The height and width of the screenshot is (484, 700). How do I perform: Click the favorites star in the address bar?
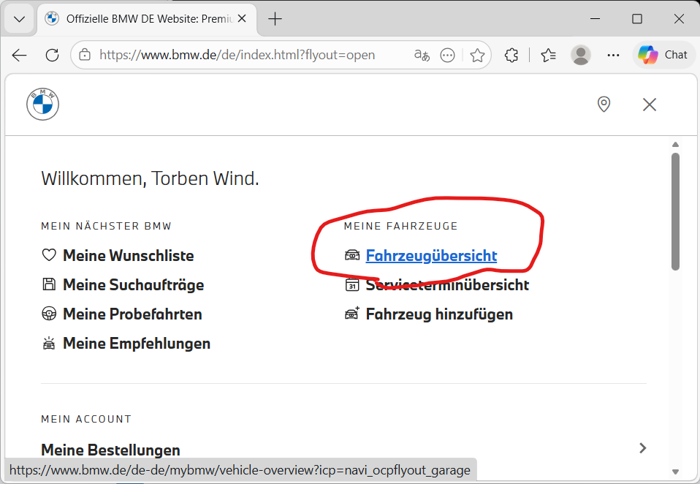click(477, 54)
